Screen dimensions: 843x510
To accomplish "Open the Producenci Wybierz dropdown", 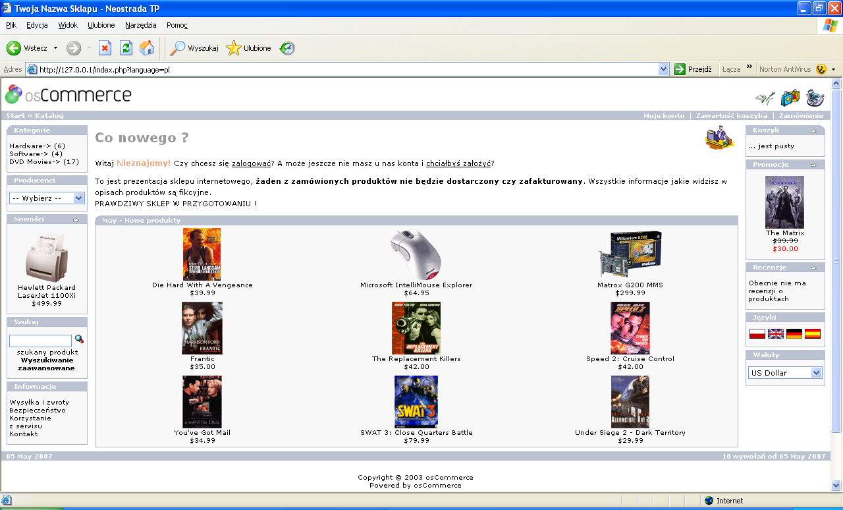I will (x=47, y=198).
